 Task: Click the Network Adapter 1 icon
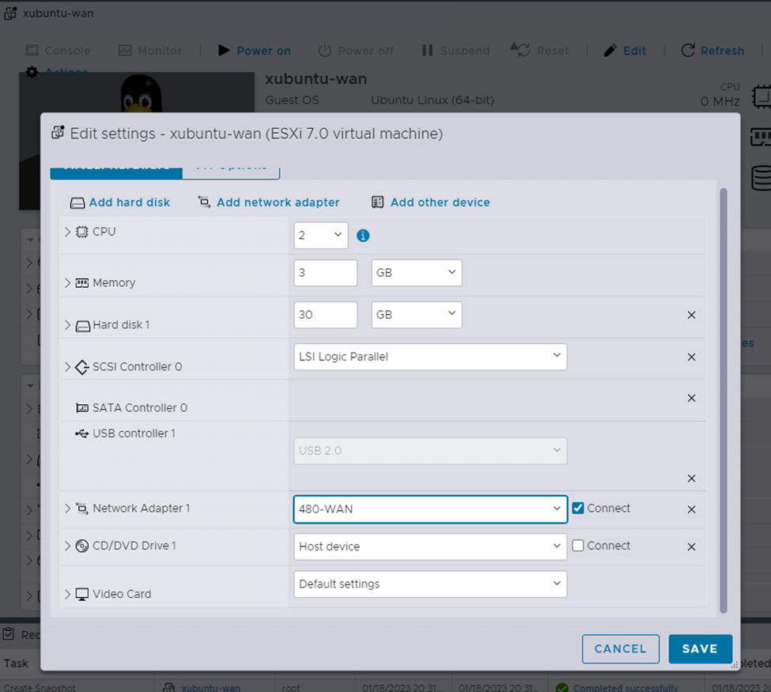click(x=82, y=508)
